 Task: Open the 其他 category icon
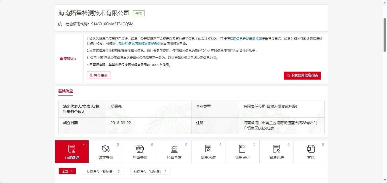pos(311,149)
